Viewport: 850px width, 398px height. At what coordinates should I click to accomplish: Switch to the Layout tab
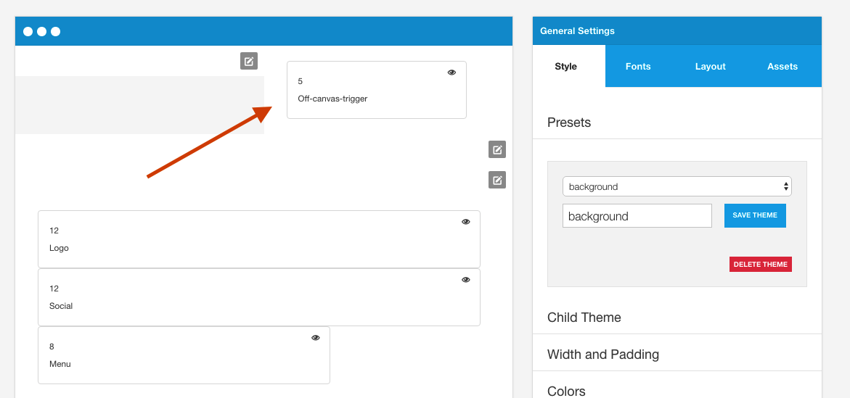[x=710, y=66]
